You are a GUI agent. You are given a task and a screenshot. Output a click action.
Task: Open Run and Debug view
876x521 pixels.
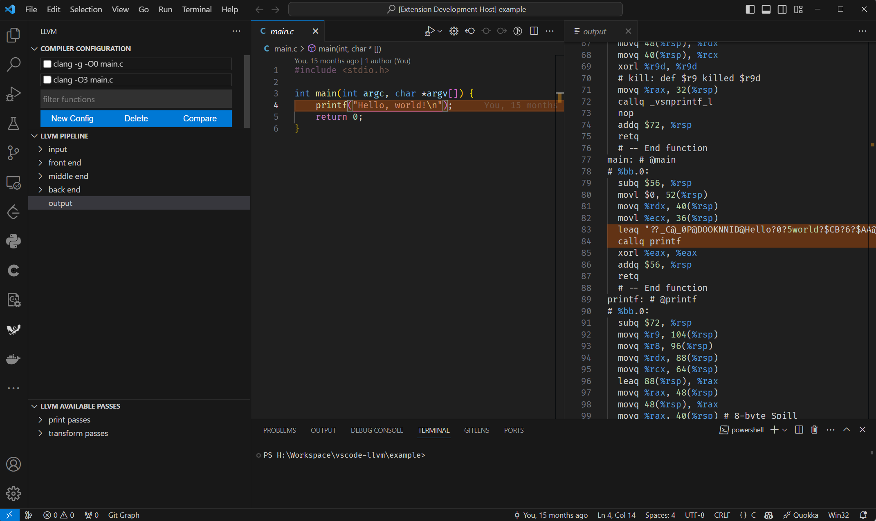click(x=13, y=94)
